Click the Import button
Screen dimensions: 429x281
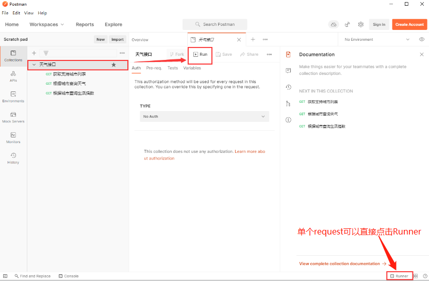coord(118,39)
